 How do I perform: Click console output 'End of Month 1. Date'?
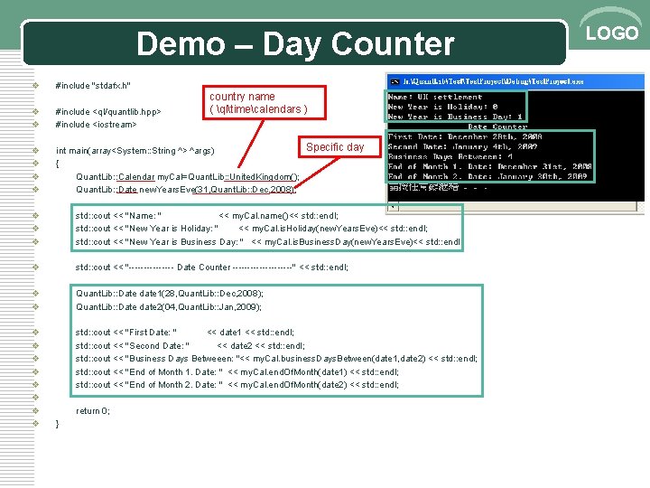[x=489, y=166]
